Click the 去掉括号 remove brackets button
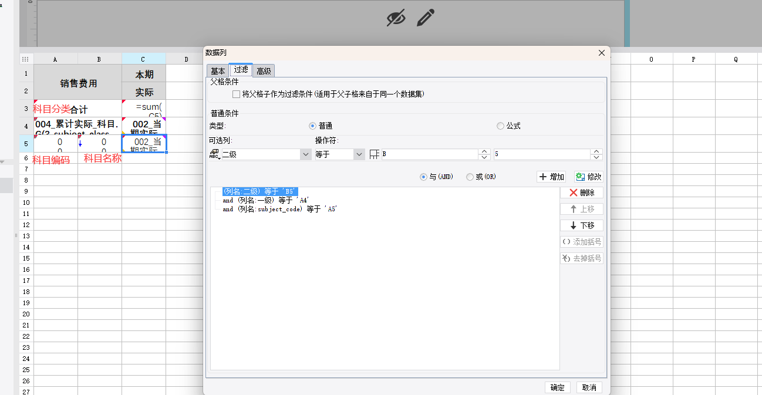762x395 pixels. point(582,258)
